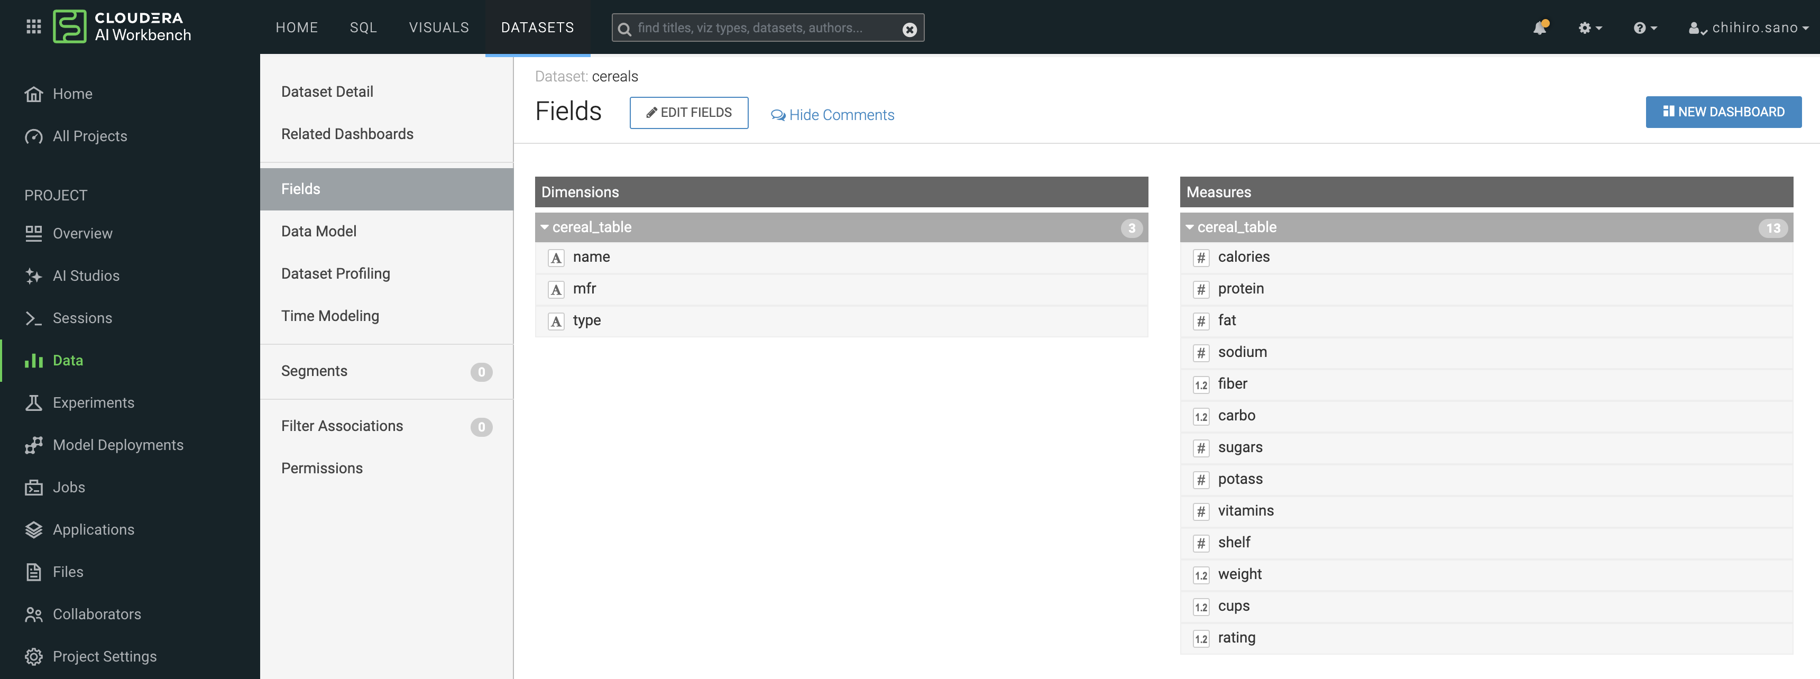The width and height of the screenshot is (1820, 679).
Task: Click the string type icon beside name
Action: 556,258
